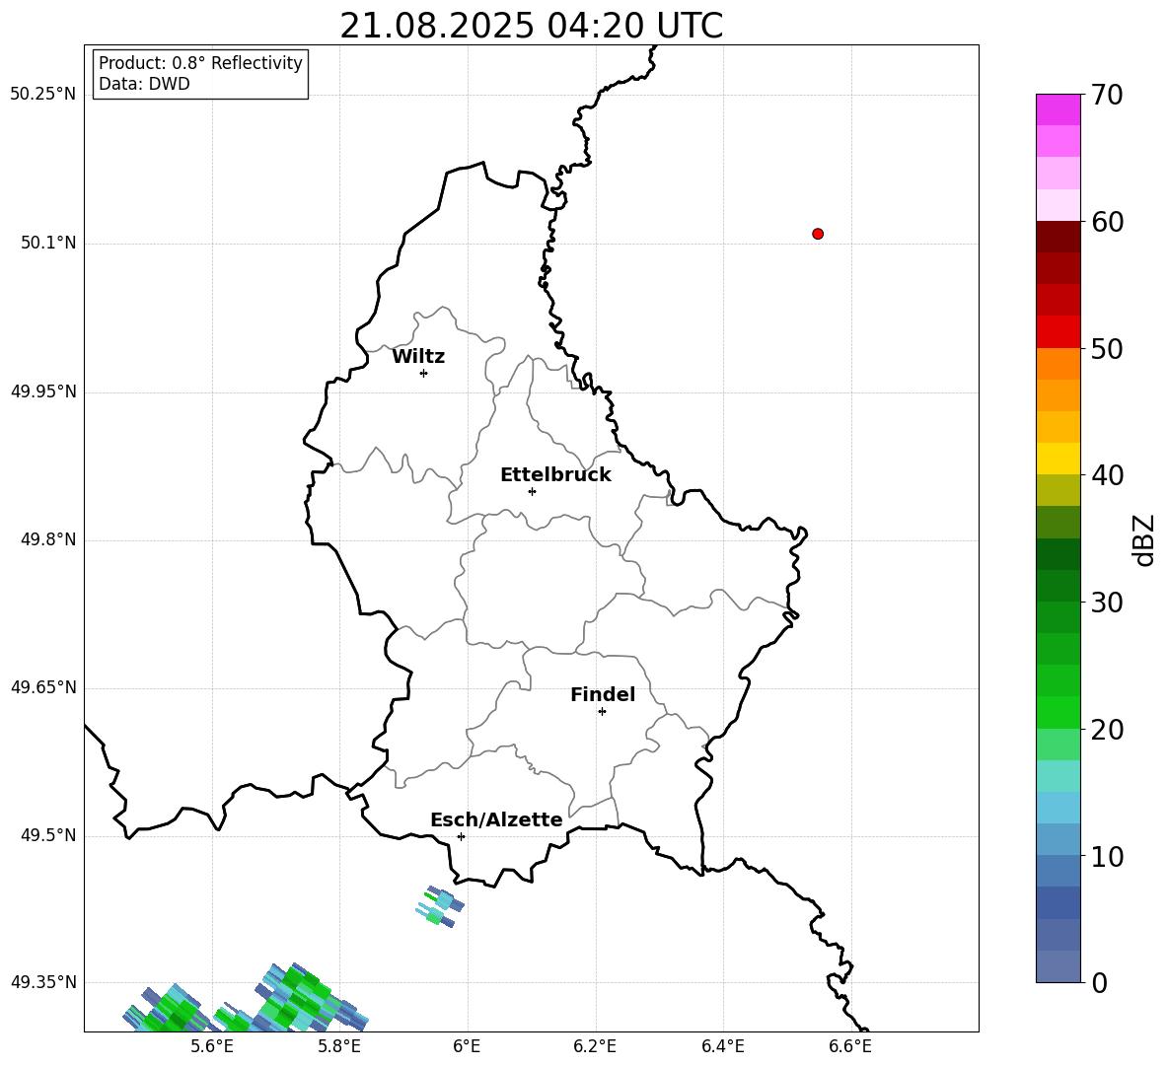Click the 50.25°N latitude label

point(43,95)
